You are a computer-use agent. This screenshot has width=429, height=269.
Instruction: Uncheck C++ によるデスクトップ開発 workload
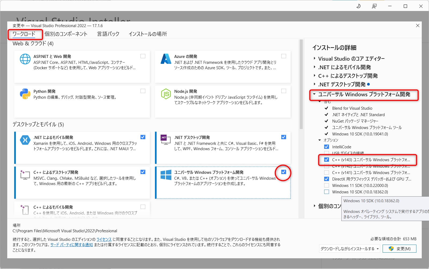[143, 172]
